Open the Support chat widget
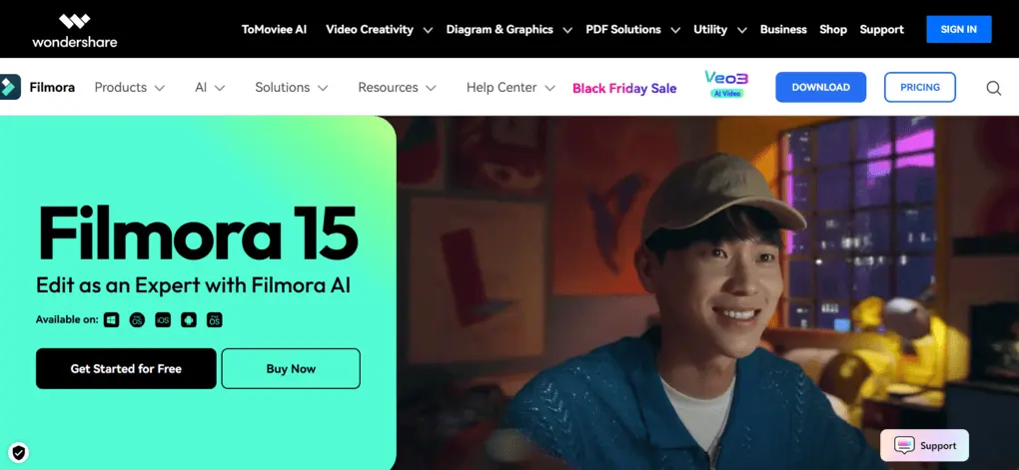The image size is (1019, 470). click(924, 446)
